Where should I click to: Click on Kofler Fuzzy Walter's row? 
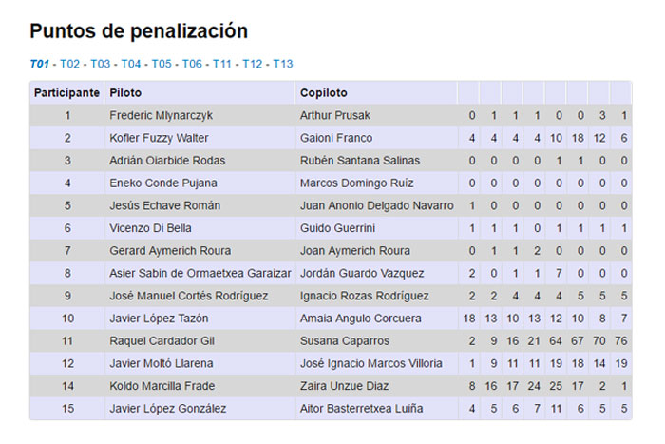[x=160, y=139]
